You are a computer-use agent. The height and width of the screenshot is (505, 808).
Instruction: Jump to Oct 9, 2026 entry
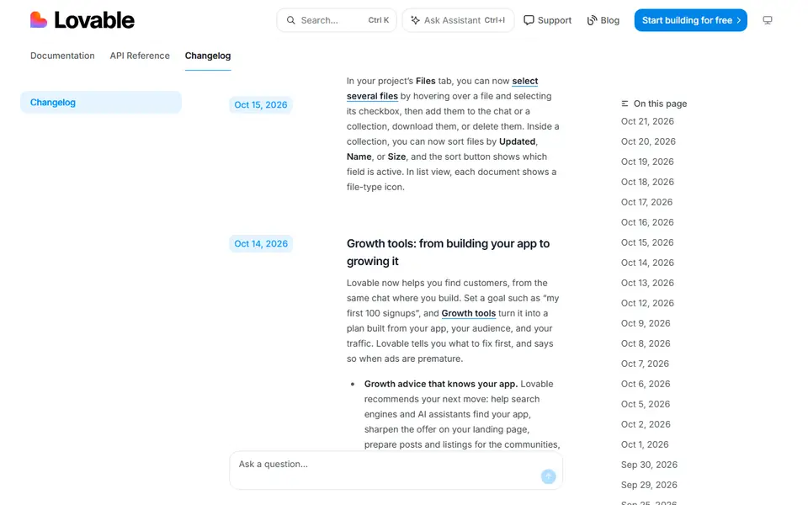(x=646, y=323)
